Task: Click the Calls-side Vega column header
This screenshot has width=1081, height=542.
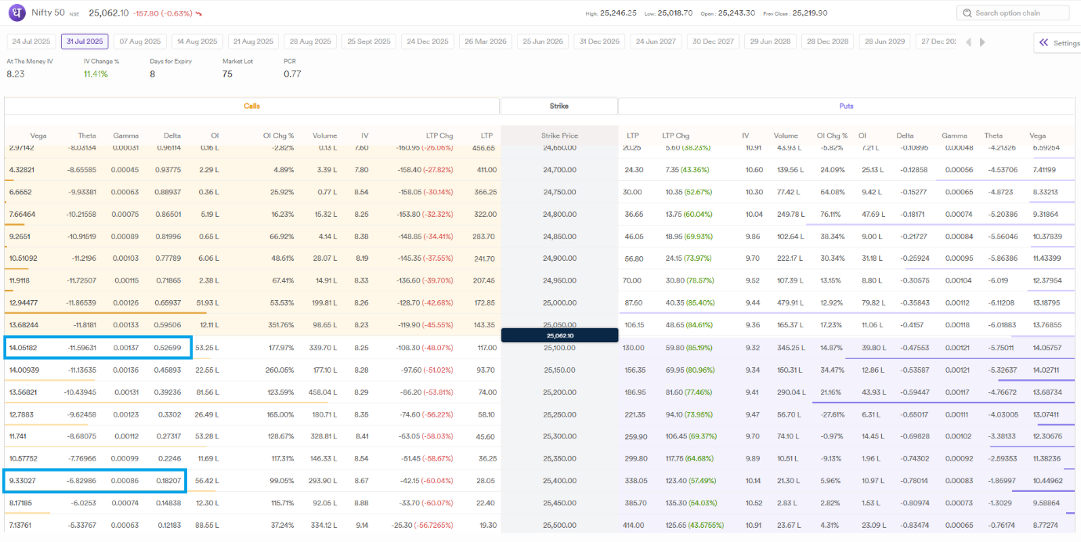Action: tap(38, 135)
